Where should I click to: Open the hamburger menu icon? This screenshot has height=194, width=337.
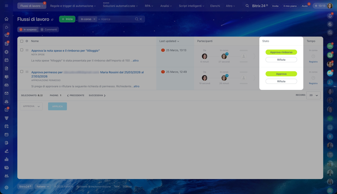point(7,6)
